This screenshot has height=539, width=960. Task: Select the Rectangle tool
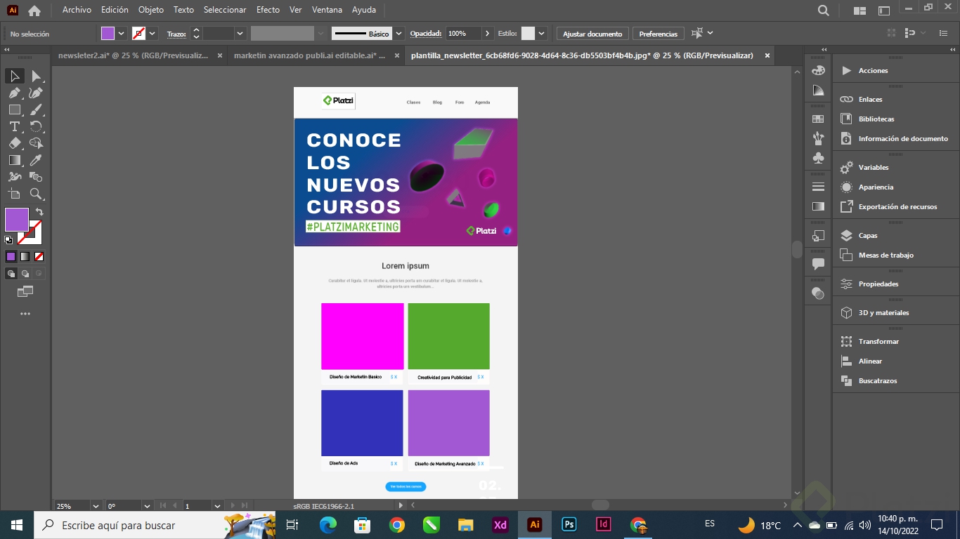pyautogui.click(x=14, y=109)
